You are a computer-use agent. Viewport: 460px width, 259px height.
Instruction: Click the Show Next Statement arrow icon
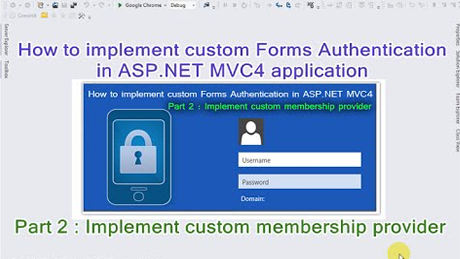(269, 5)
